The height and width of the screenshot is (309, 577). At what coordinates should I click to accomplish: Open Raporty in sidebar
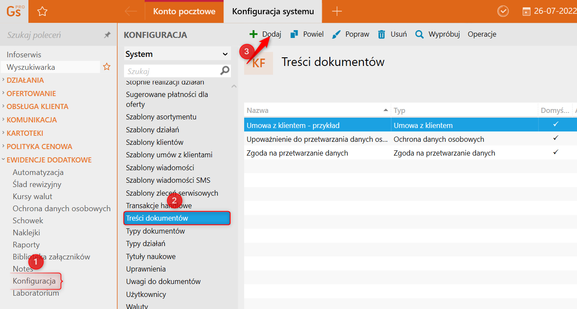click(26, 245)
